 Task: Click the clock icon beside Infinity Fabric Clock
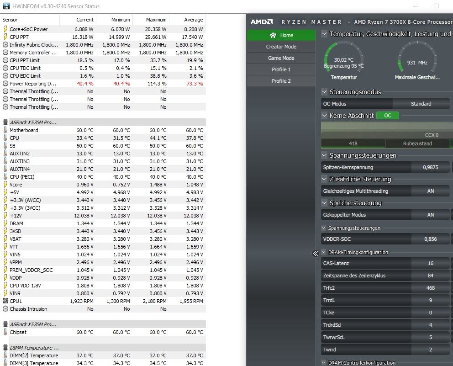coord(5,45)
